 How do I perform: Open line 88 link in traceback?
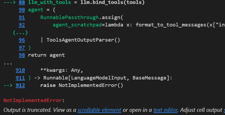(x=22, y=2)
